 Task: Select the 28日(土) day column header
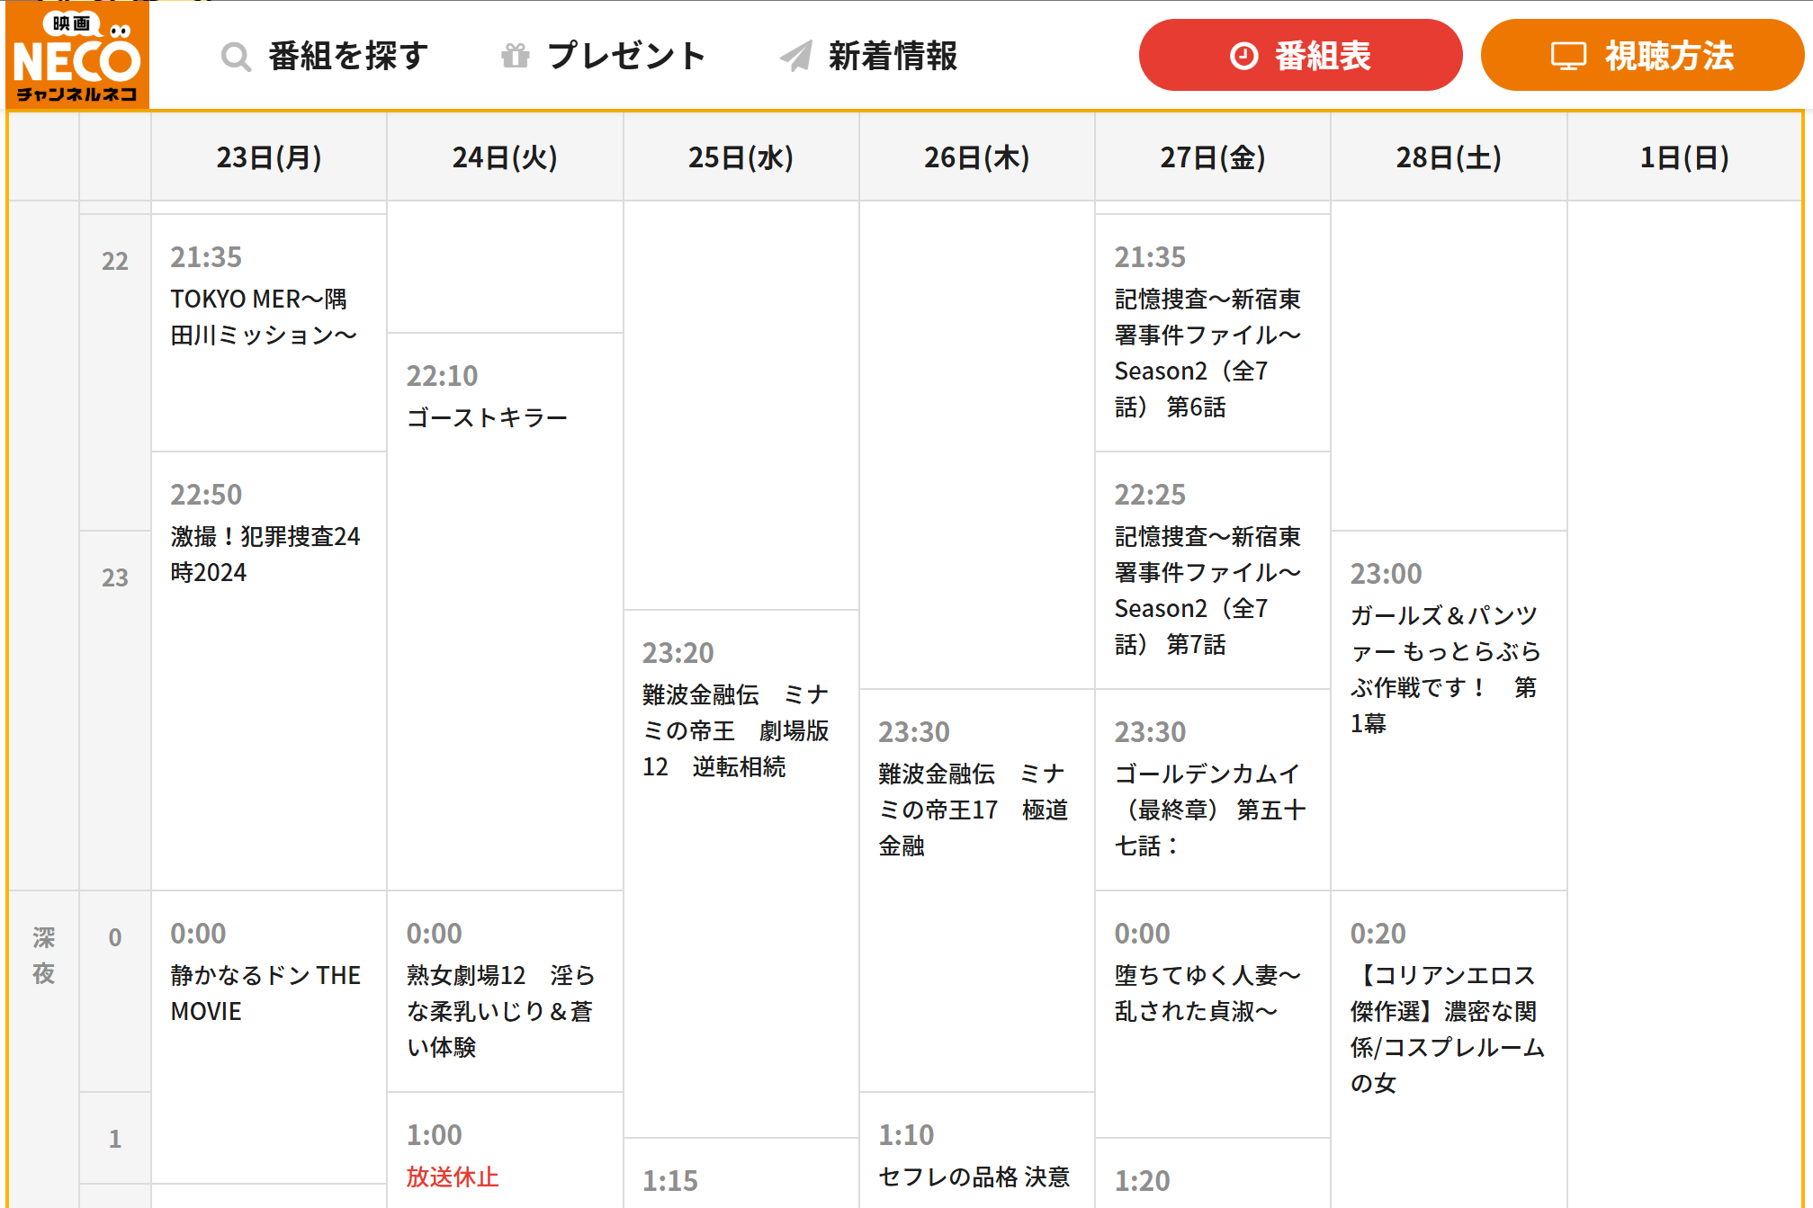click(x=1448, y=157)
